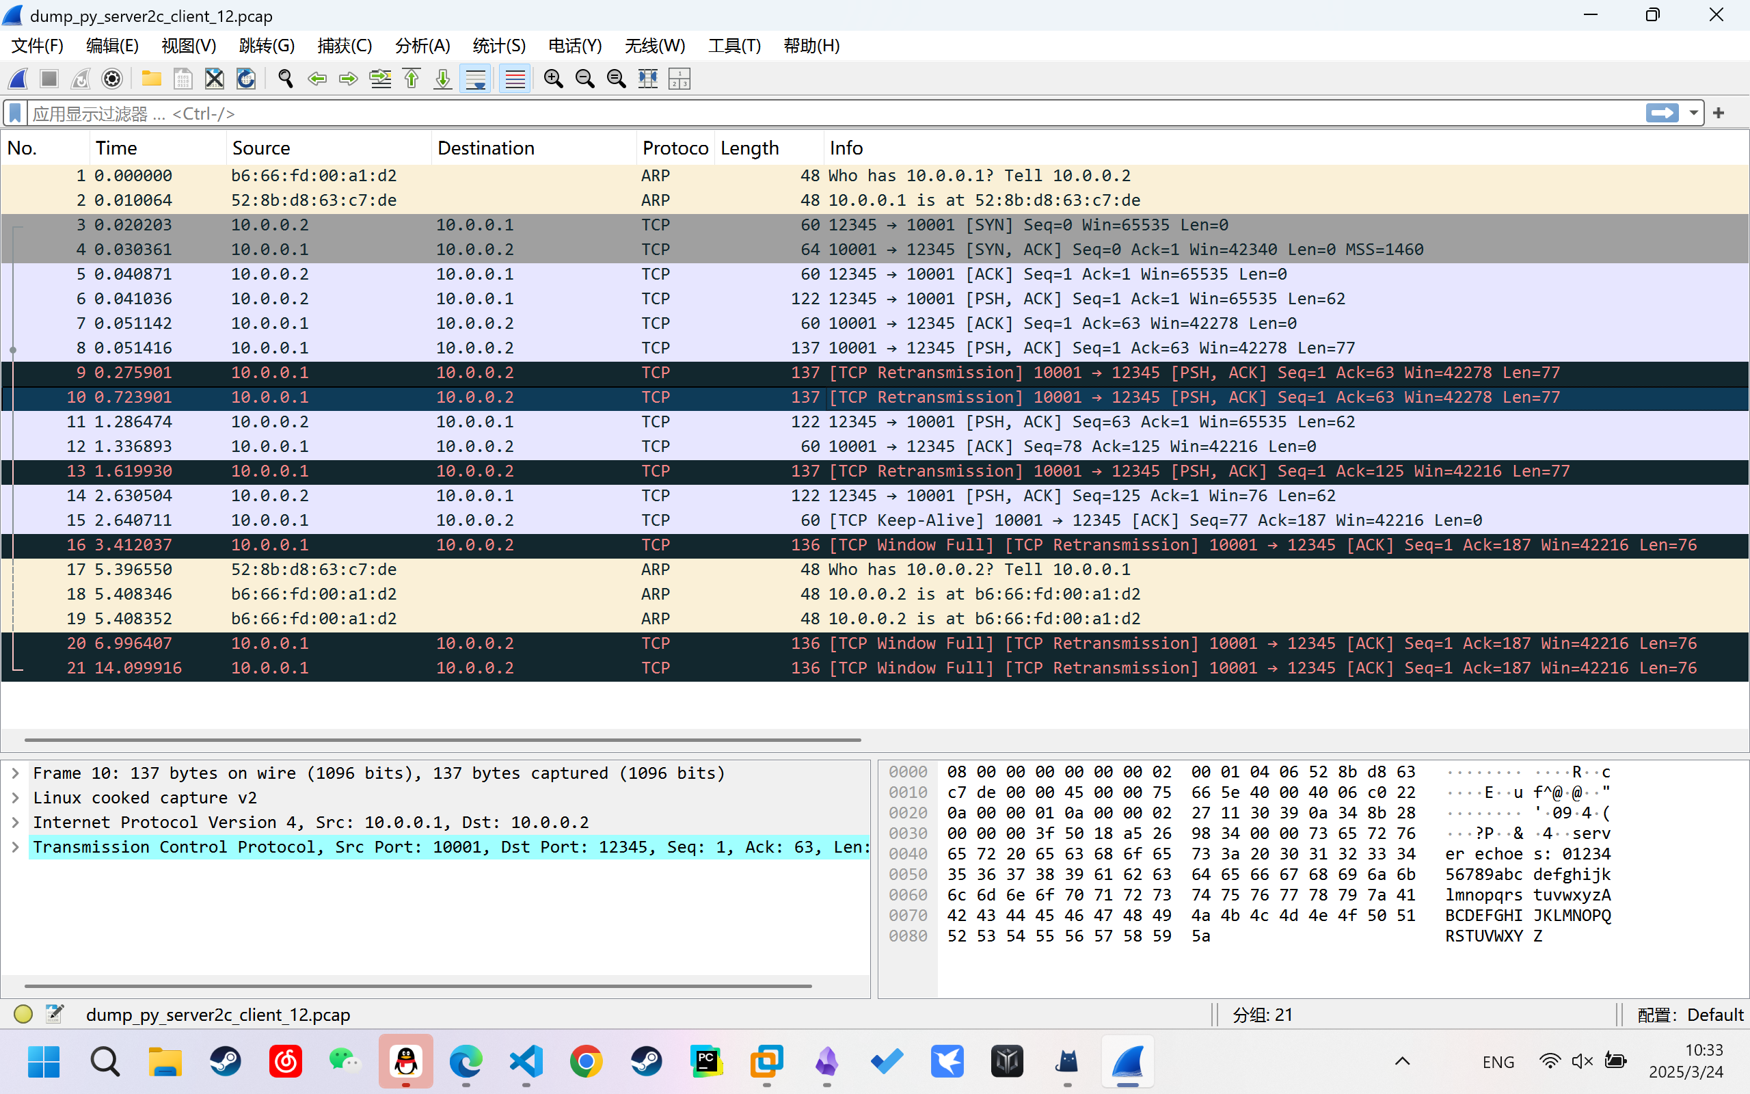Click the restart capture icon
This screenshot has width=1750, height=1094.
click(80, 79)
